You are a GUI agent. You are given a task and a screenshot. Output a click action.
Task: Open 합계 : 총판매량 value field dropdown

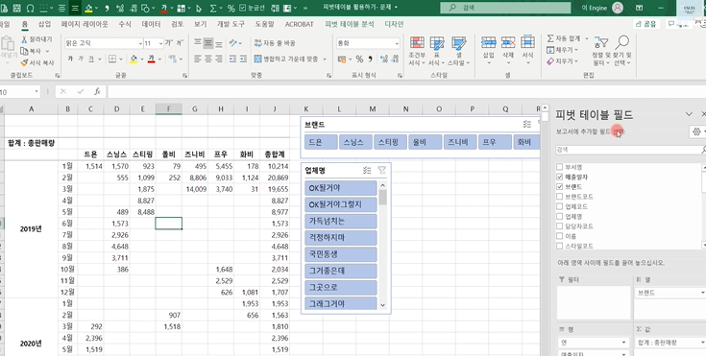tap(703, 343)
